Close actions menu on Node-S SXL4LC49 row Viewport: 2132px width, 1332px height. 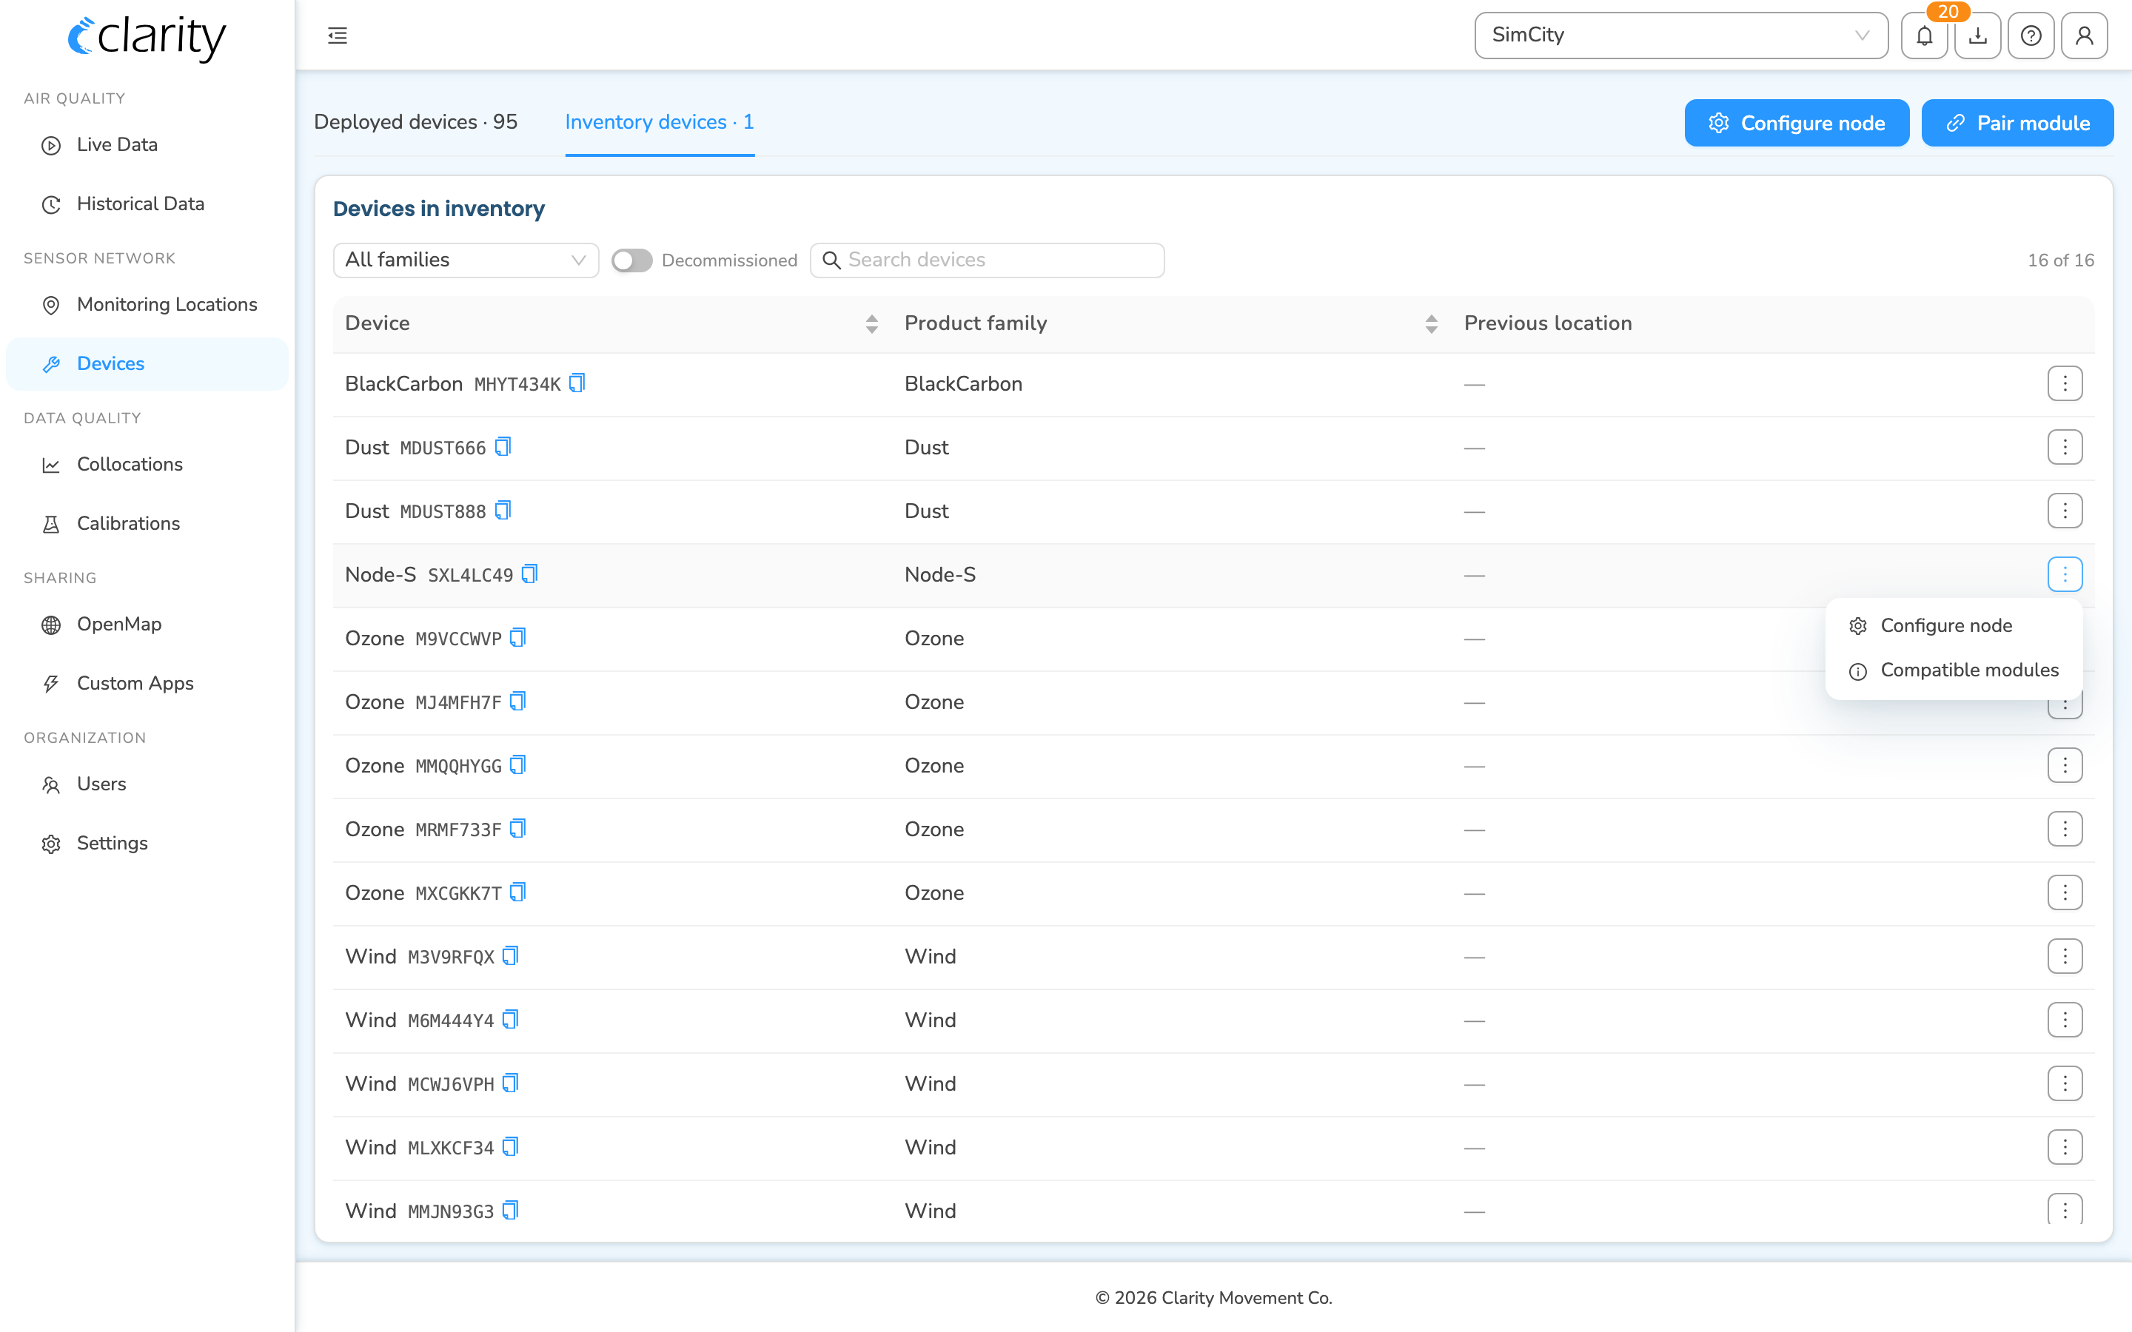[x=2065, y=574]
